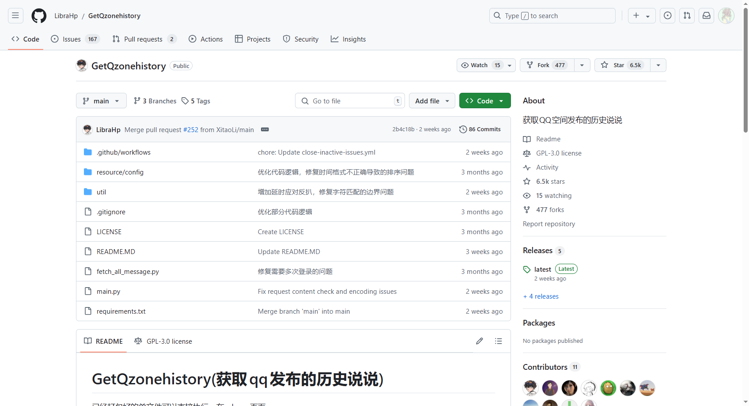Click the resource/config folder icon

click(88, 172)
